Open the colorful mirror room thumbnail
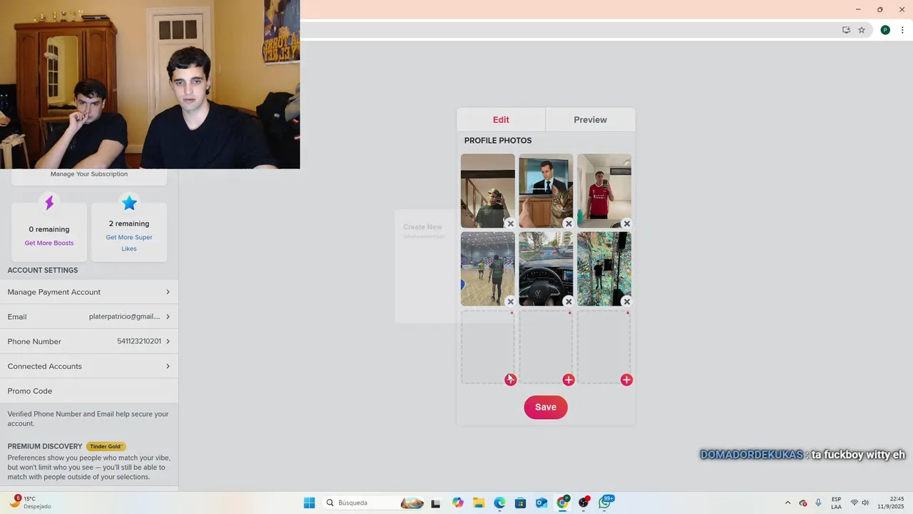The width and height of the screenshot is (913, 514). [x=604, y=268]
